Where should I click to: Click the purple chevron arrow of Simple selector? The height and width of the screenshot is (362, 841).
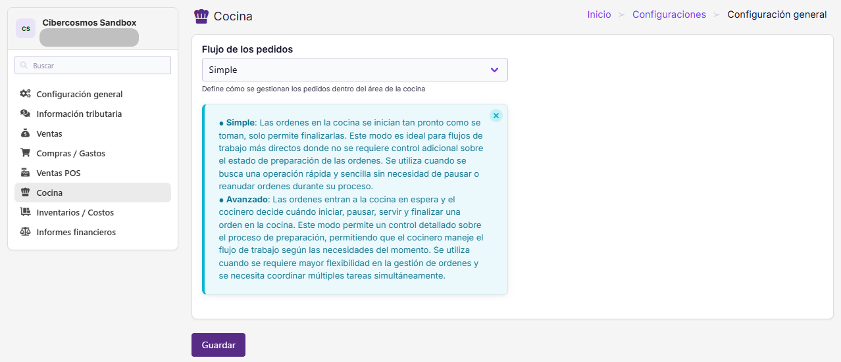(495, 70)
